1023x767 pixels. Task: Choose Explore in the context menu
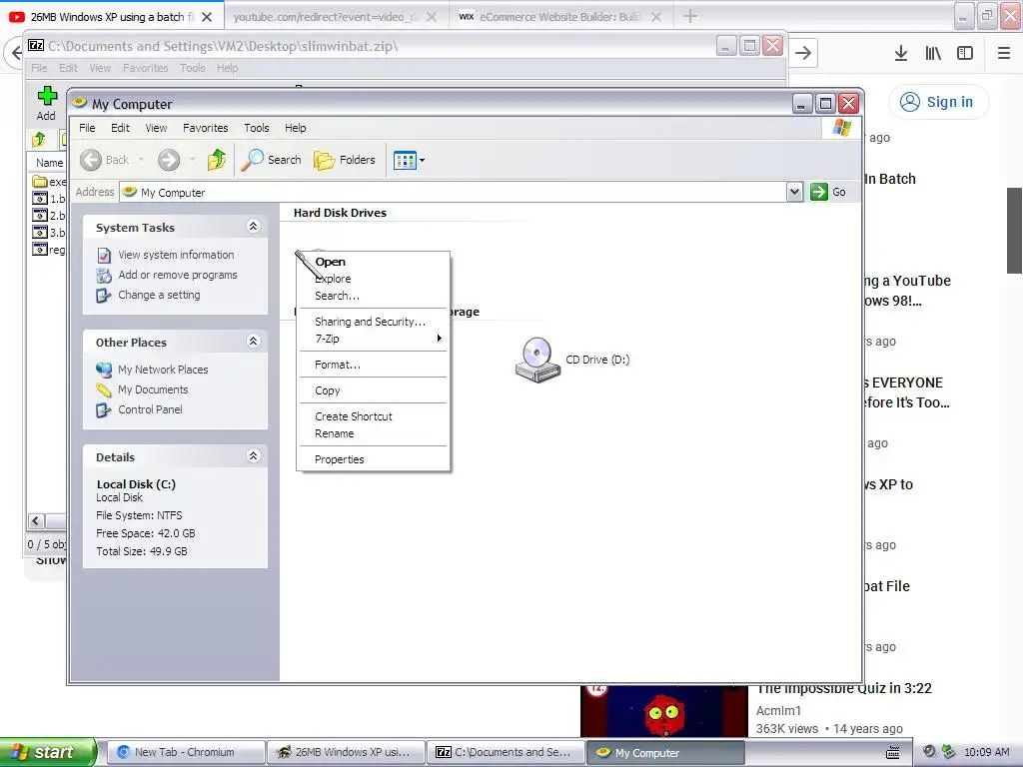click(373, 279)
